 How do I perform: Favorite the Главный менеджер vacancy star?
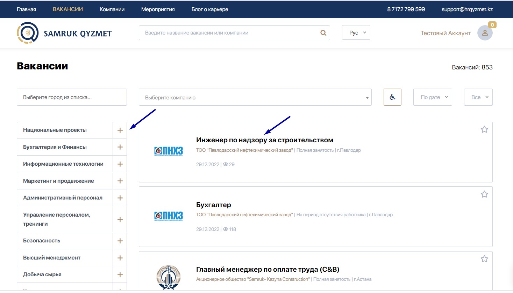point(484,259)
